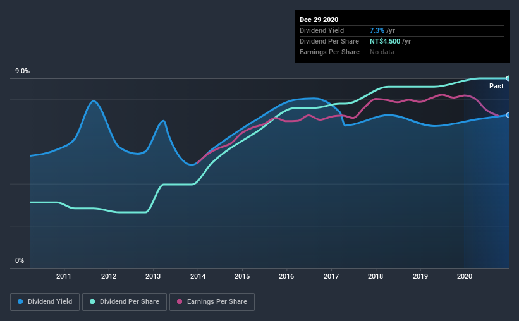Toggle the Dividend Yield legend button
The image size is (519, 321).
click(45, 302)
